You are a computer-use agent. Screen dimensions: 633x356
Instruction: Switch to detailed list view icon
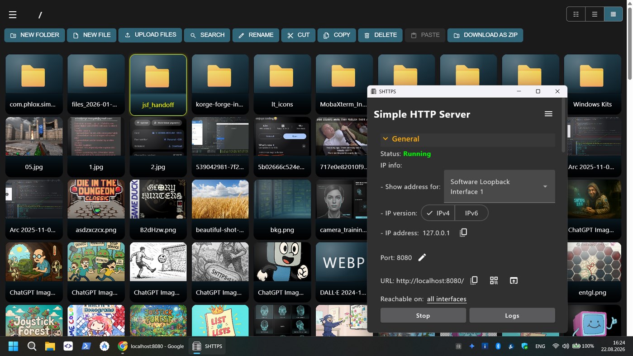pyautogui.click(x=595, y=14)
